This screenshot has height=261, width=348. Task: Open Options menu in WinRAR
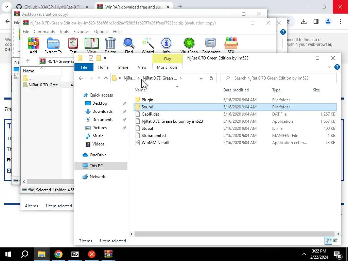click(101, 32)
